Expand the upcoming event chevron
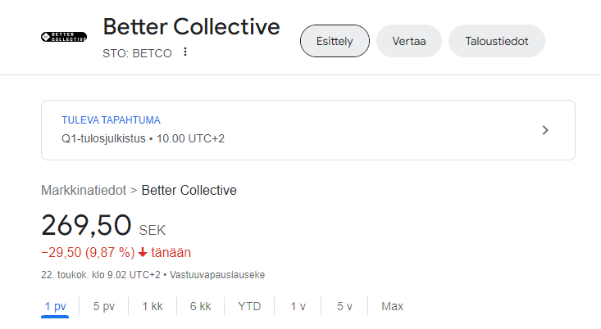The image size is (601, 329). [546, 130]
